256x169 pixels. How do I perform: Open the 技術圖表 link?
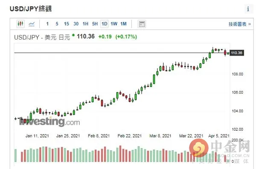click(239, 24)
